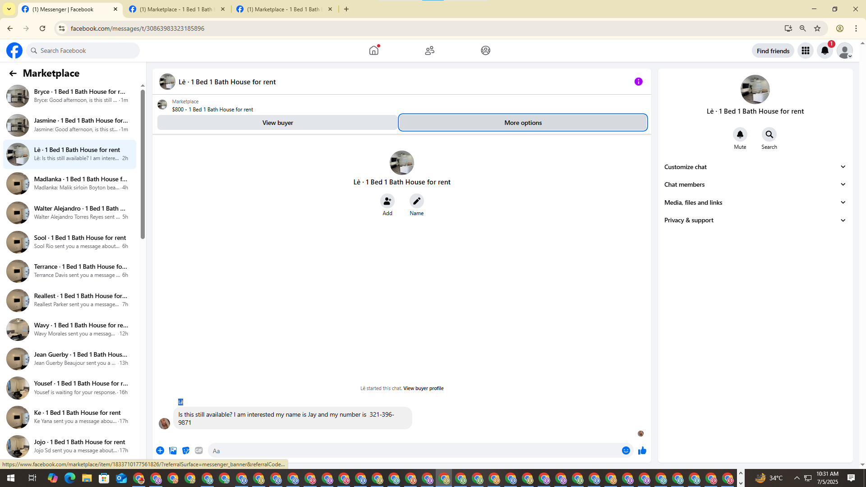Click the View buyer button
Screen dimensions: 866x487
277,123
